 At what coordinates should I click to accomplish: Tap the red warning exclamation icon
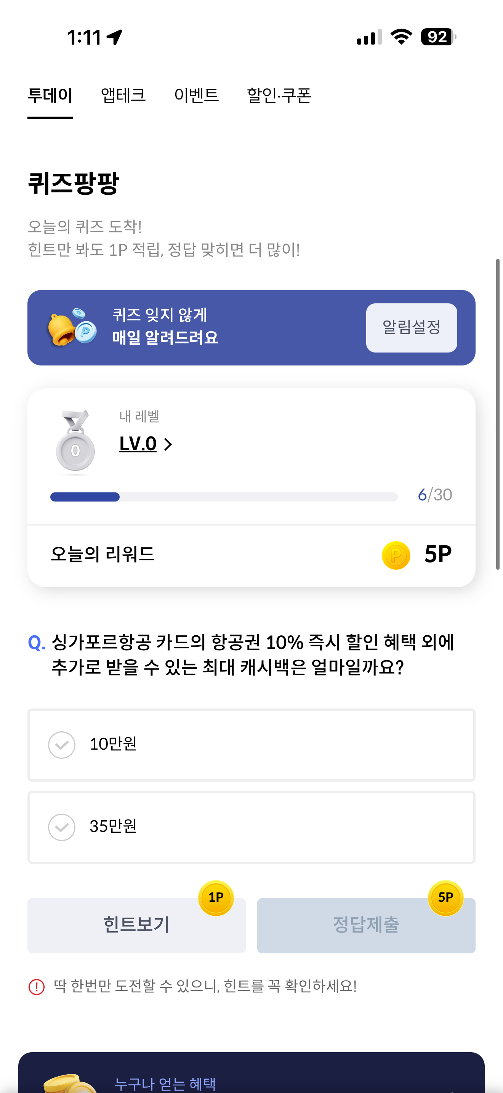[37, 987]
